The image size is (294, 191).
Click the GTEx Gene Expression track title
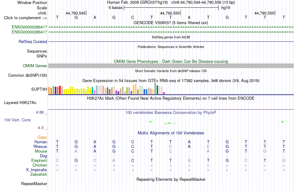coord(171,81)
